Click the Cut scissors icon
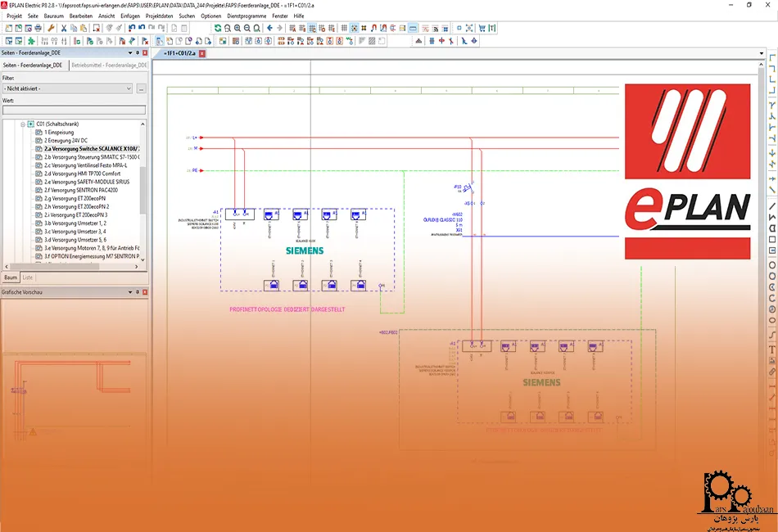Image resolution: width=778 pixels, height=532 pixels. (x=62, y=28)
